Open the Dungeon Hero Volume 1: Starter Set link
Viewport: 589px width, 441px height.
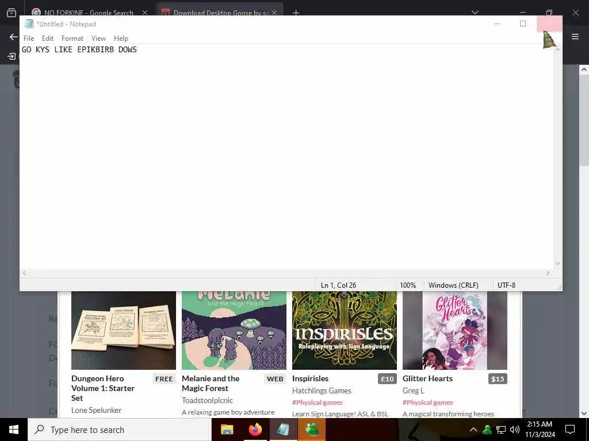(x=103, y=388)
